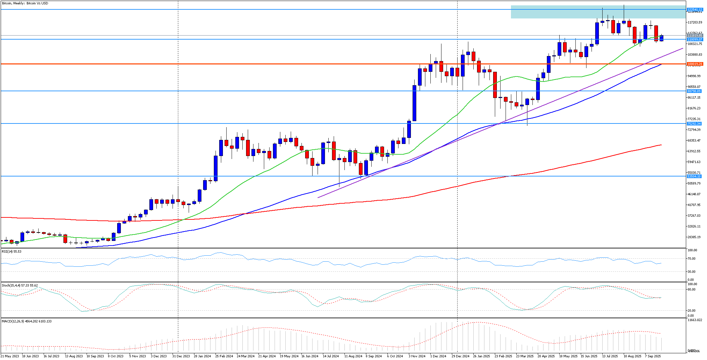
Task: Click the 81676.23 price axis label
Action: (694, 108)
